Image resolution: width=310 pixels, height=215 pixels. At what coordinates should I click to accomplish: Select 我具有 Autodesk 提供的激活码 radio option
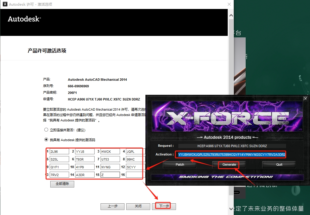point(46,140)
